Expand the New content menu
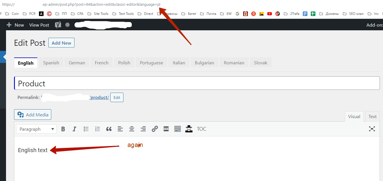Screen dimensions: 383x181 click(x=15, y=25)
